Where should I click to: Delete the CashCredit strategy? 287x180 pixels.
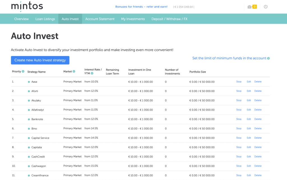(x=258, y=156)
